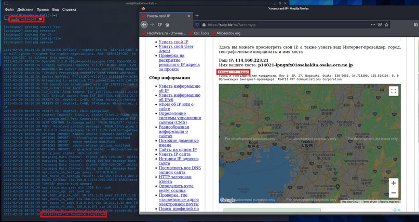Open Miloserdov.org bookmark
419x222 pixels.
(226, 33)
